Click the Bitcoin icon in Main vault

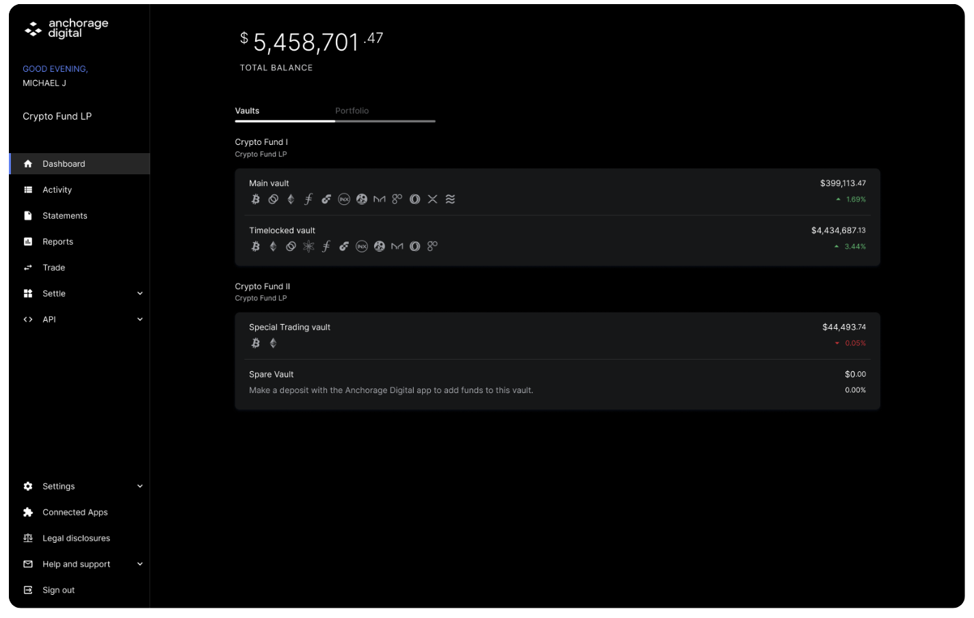click(256, 200)
